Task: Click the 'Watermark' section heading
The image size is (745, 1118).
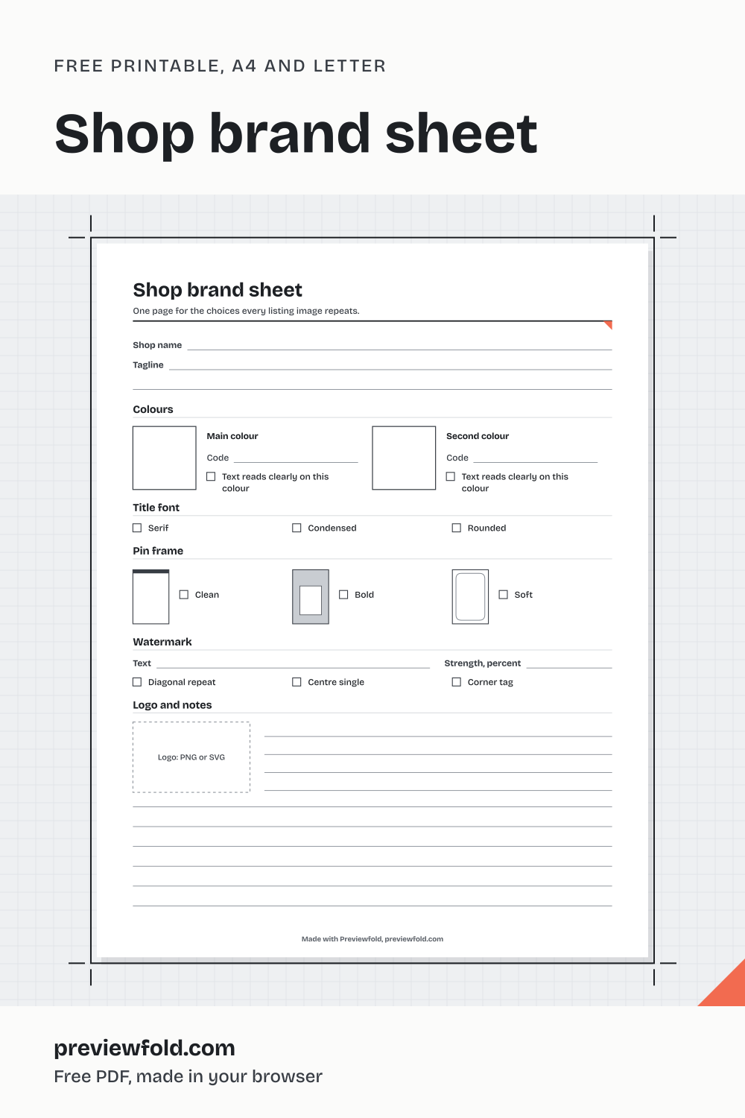Action: 162,642
